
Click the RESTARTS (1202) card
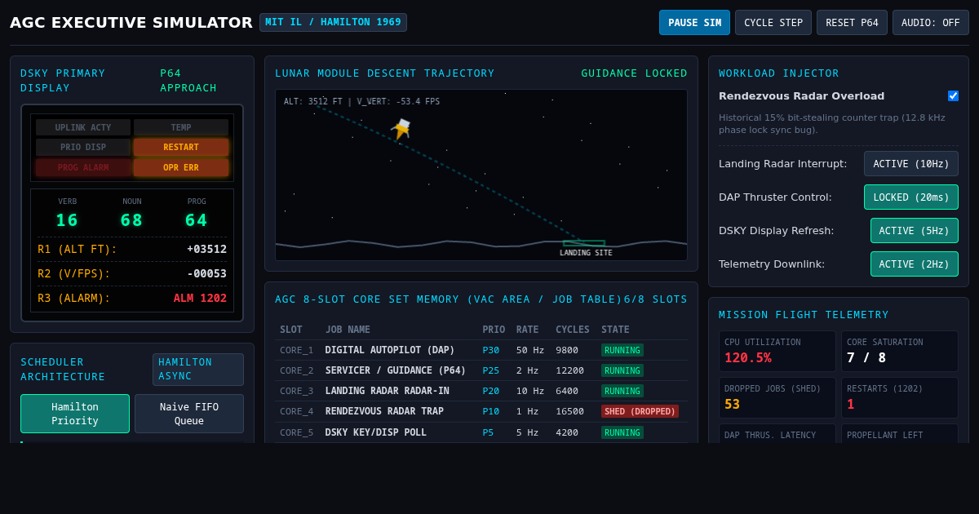point(900,398)
